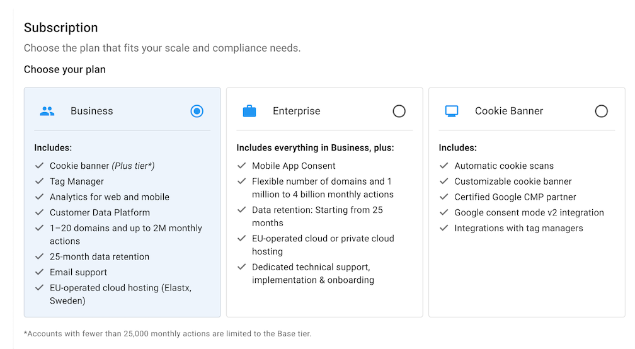Screen dimensions: 635x349
Task: Click the checkmark beside Mobile App Consent
Action: [x=242, y=166]
